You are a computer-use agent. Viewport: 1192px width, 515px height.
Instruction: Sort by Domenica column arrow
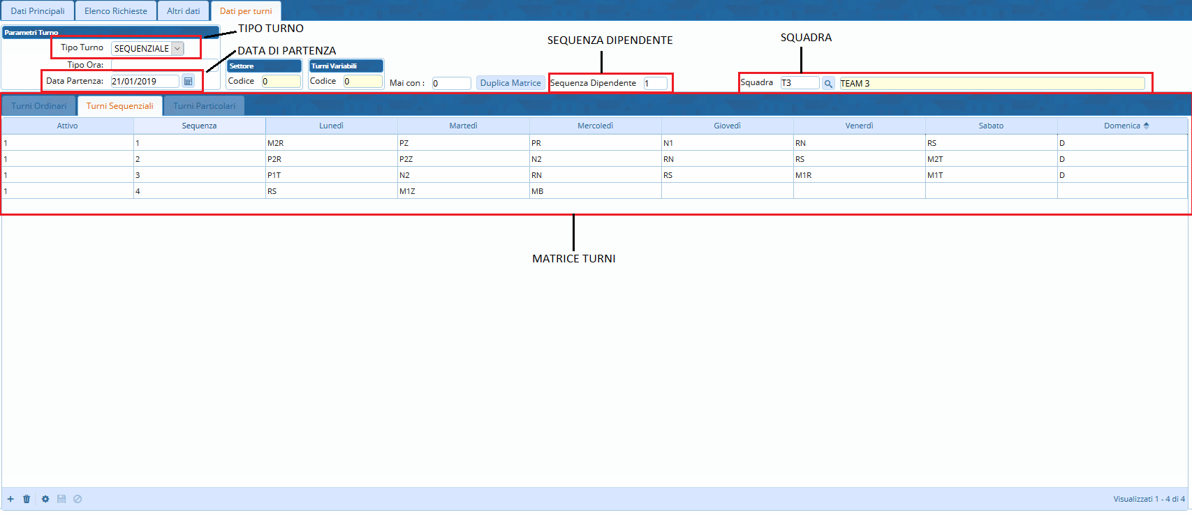tap(1146, 126)
